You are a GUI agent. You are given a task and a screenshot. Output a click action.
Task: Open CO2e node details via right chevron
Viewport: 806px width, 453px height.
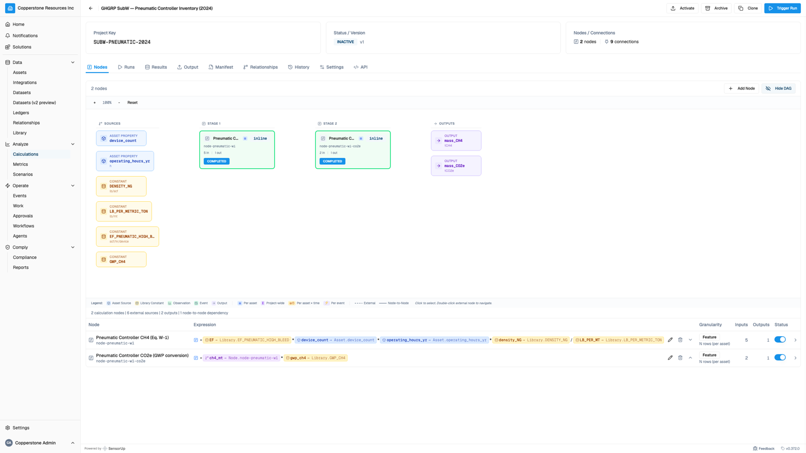(795, 358)
